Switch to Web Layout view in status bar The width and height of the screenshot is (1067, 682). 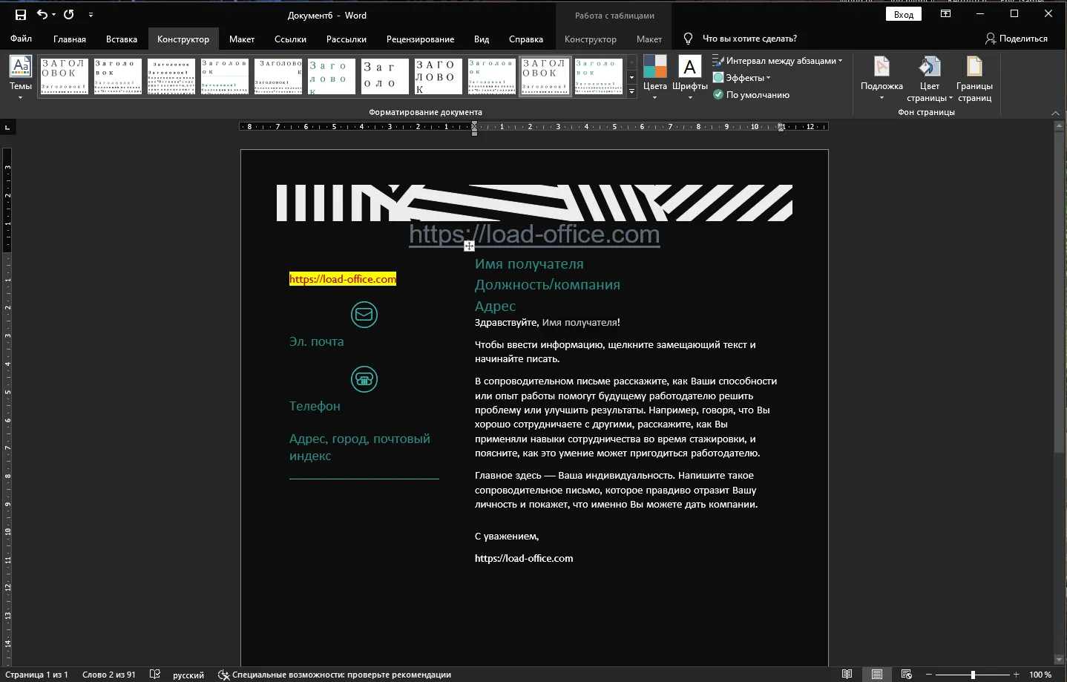pyautogui.click(x=906, y=674)
